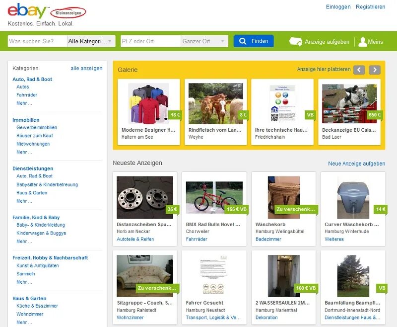Expand Mehr under Familie, Kind & Baby
The height and width of the screenshot is (327, 397).
(24, 242)
